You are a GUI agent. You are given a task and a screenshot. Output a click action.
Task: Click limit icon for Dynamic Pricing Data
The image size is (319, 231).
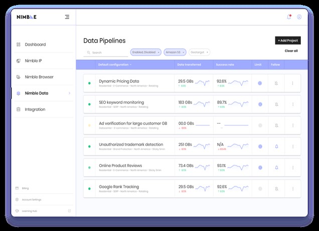(260, 83)
